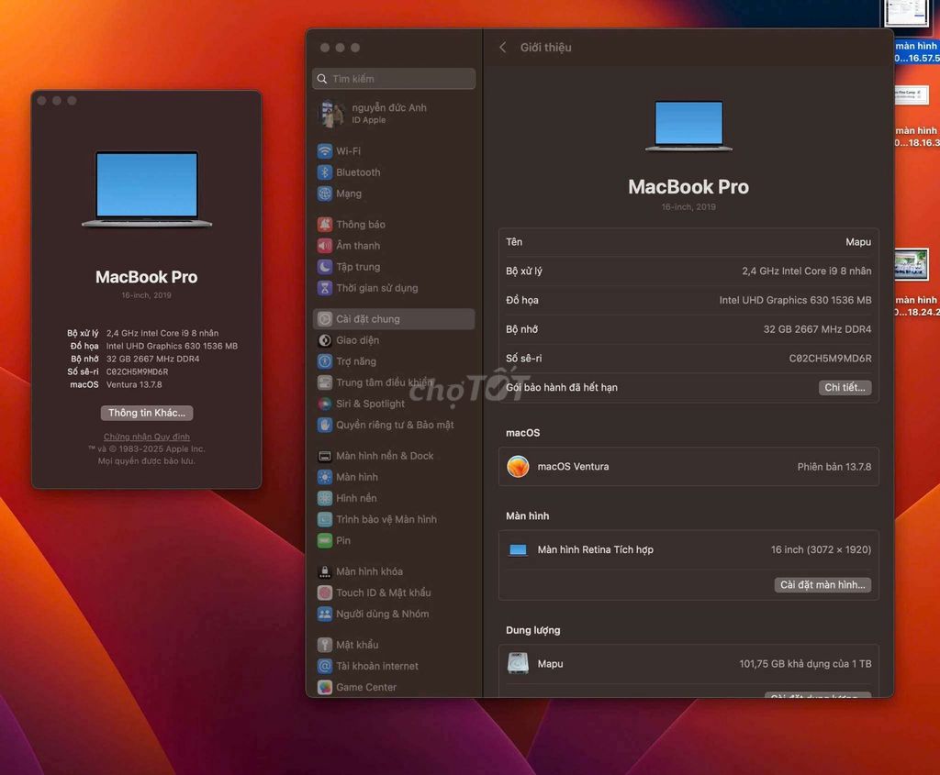The width and height of the screenshot is (940, 775).
Task: Open Trình bảo vệ Màn hình icon
Action: tap(324, 520)
